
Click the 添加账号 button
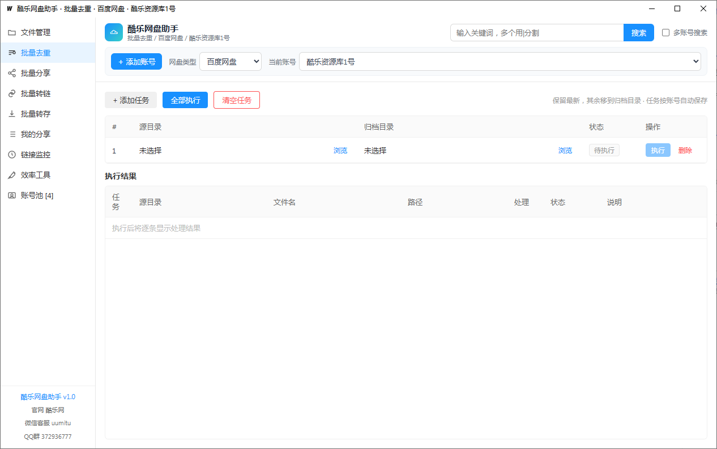[x=136, y=62]
